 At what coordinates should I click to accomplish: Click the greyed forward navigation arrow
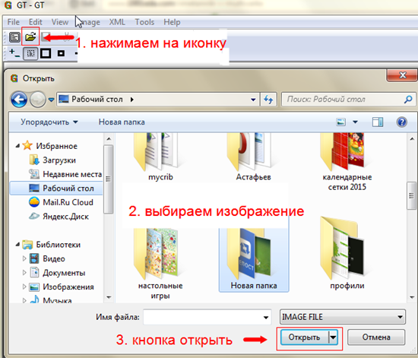37,100
